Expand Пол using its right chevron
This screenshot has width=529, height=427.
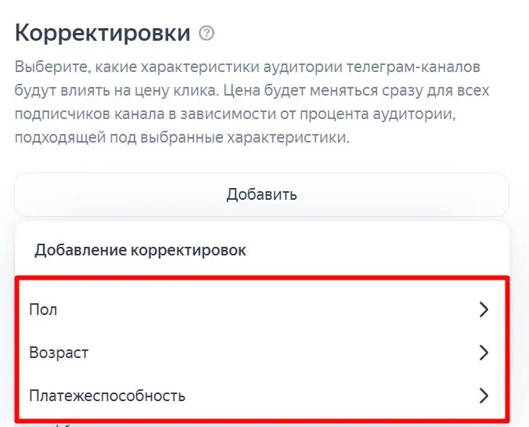[x=484, y=309]
